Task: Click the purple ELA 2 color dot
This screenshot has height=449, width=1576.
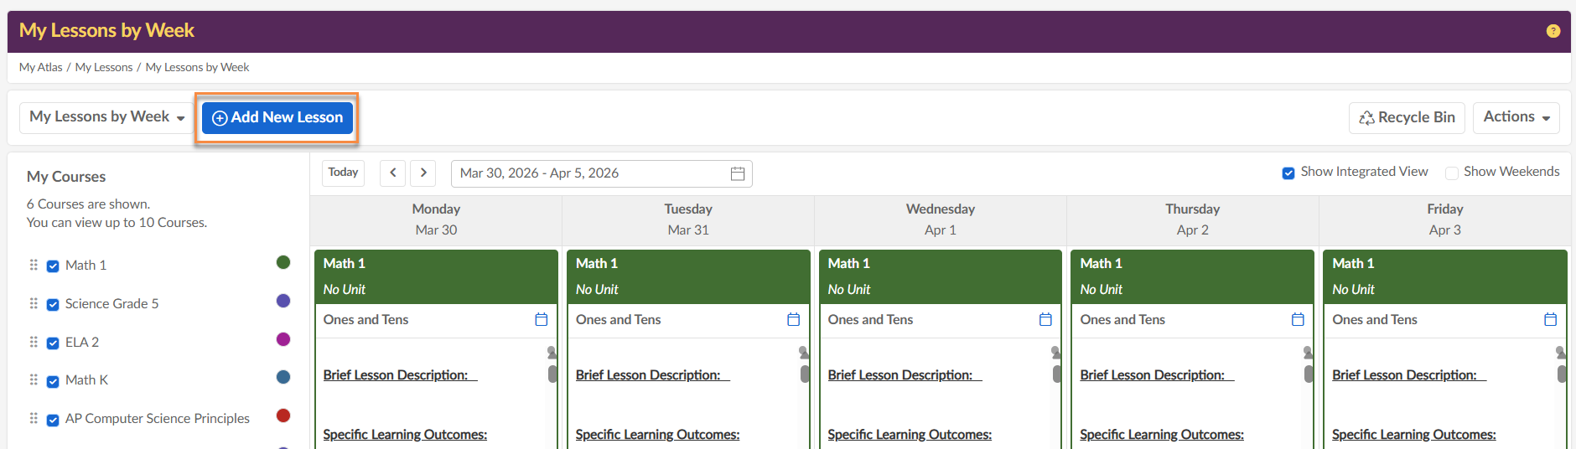Action: [x=283, y=339]
